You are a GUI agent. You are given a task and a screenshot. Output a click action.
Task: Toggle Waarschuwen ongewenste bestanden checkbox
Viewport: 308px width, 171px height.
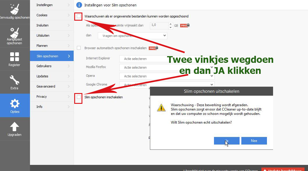[79, 16]
